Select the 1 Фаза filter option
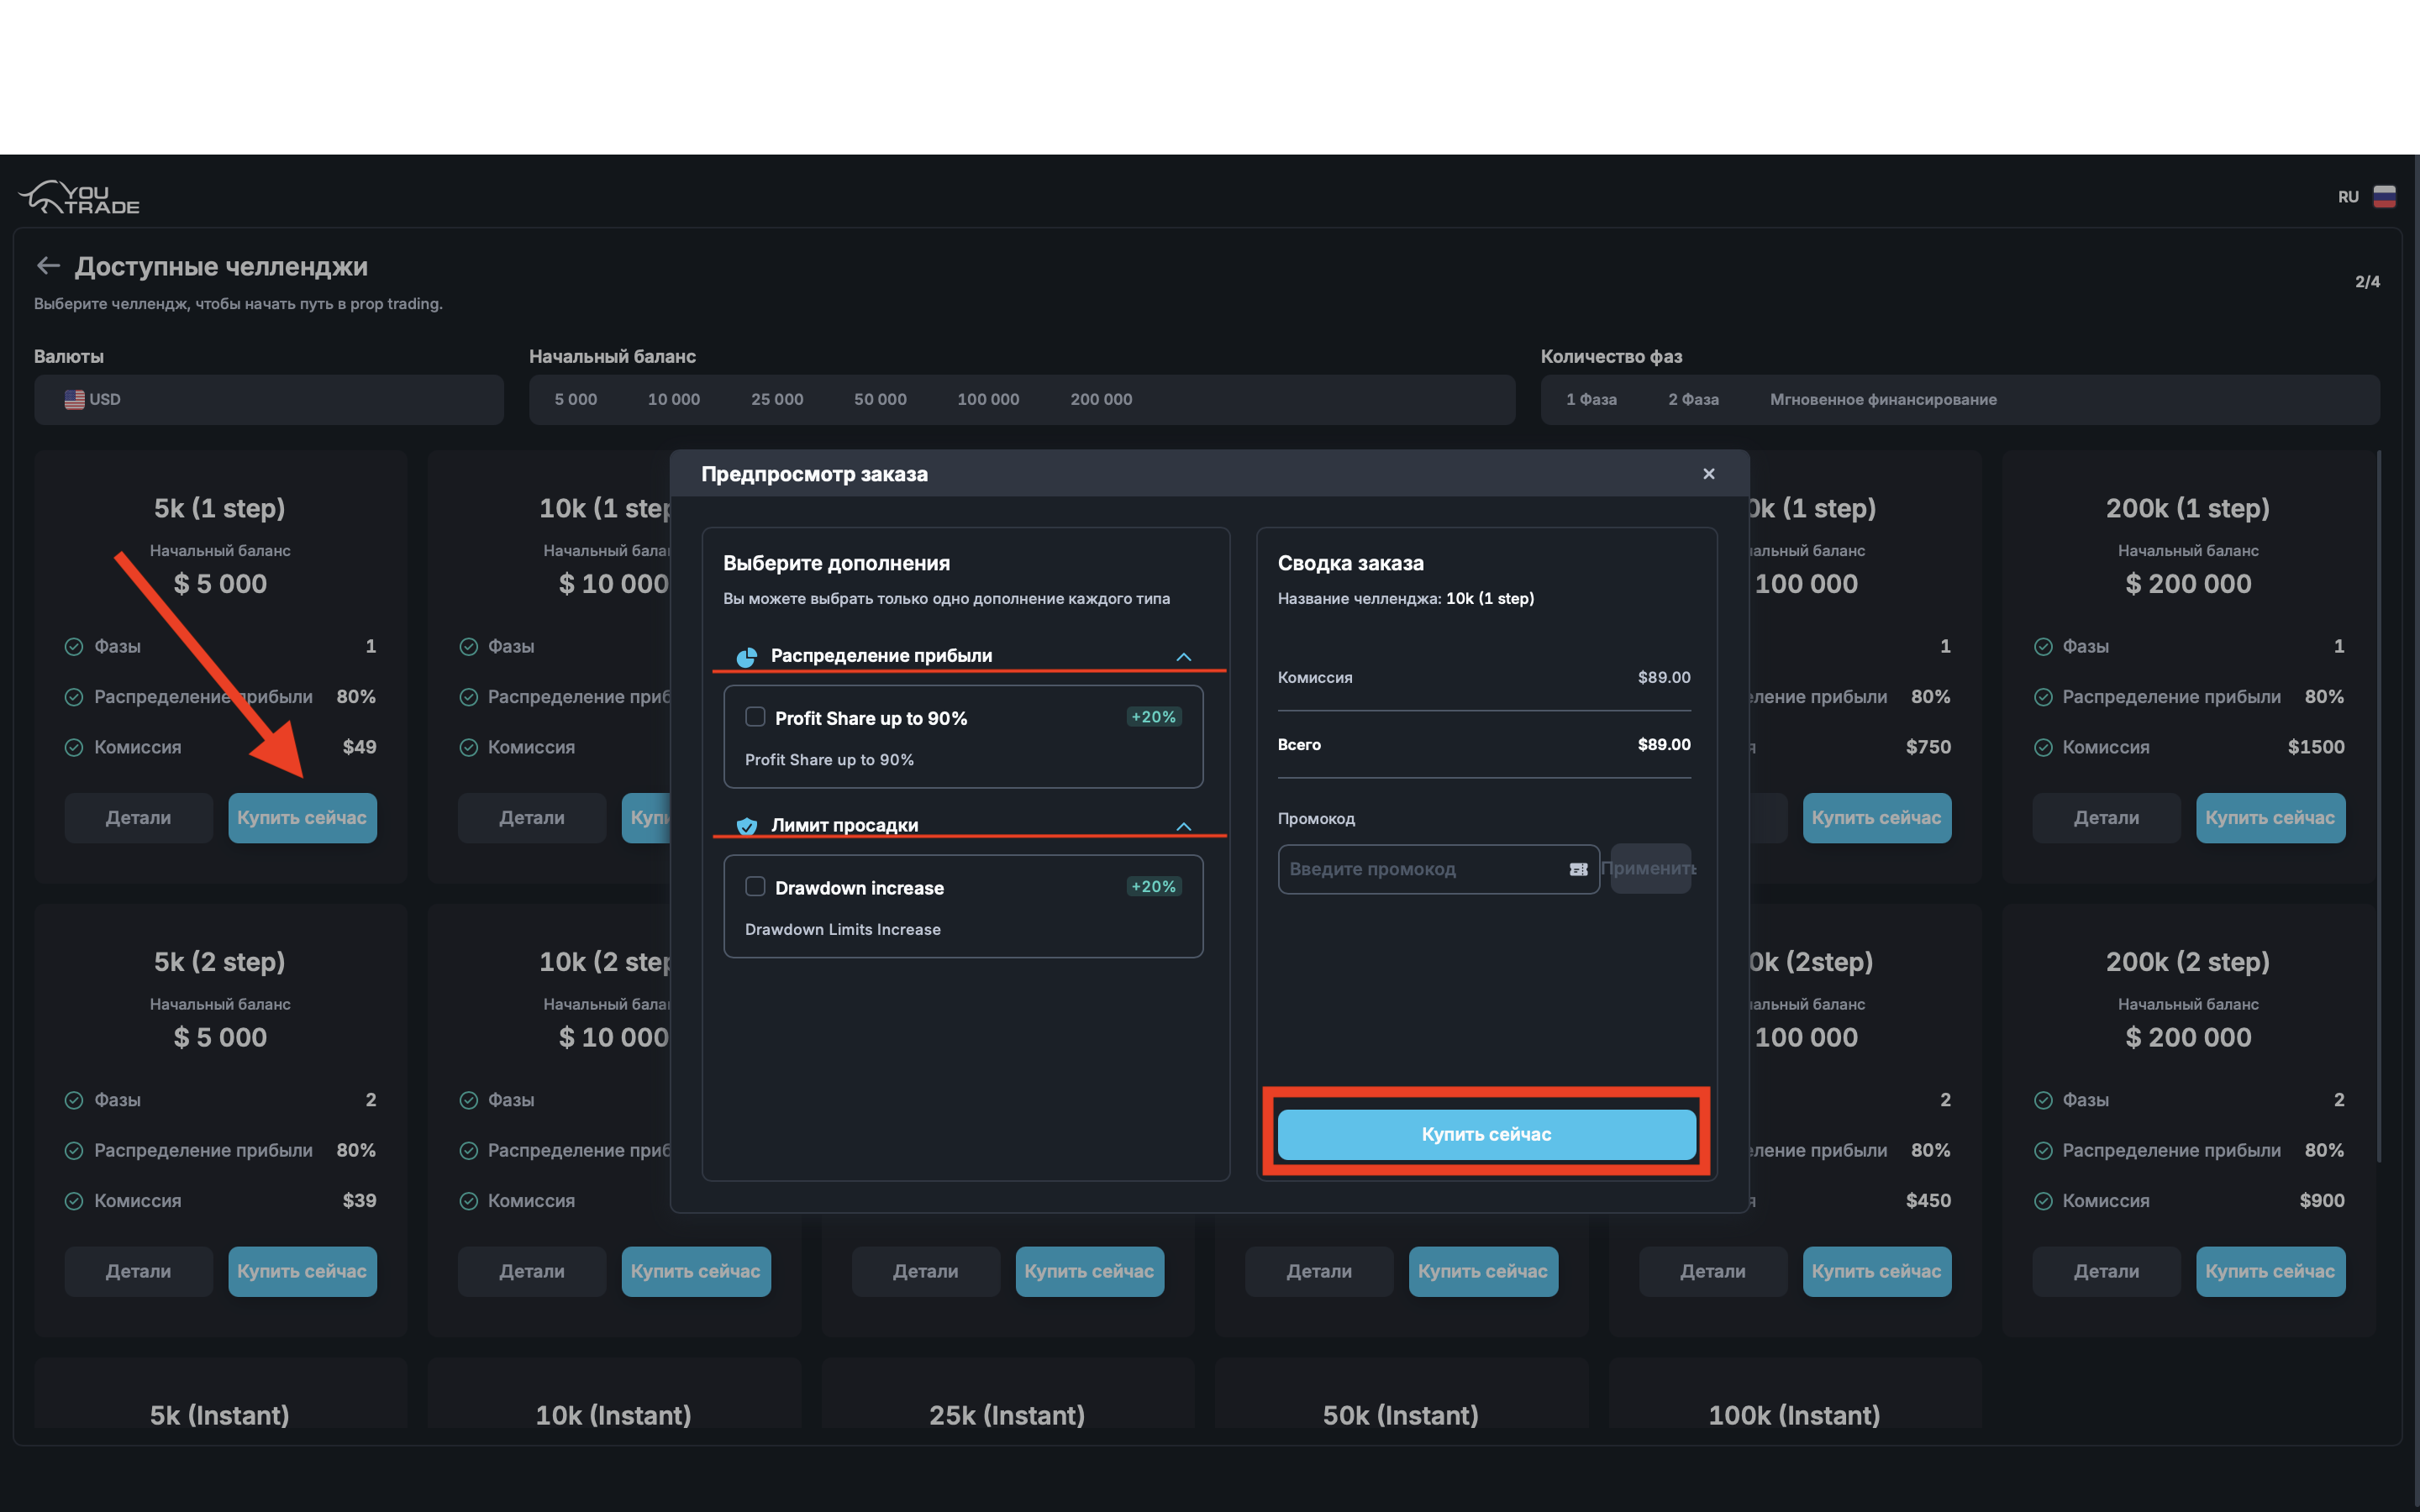2420x1512 pixels. tap(1591, 399)
